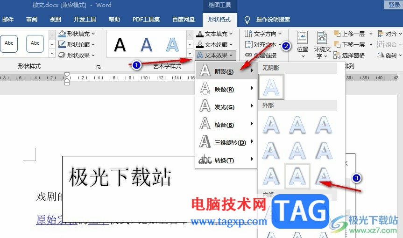Click the 创建链接 button
This screenshot has height=238, width=403.
click(x=261, y=55)
